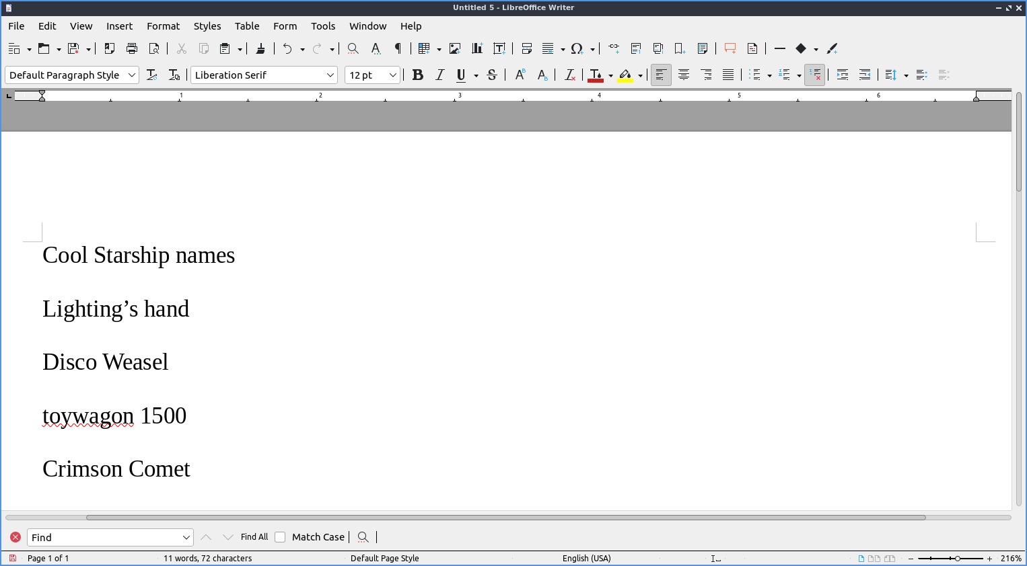The image size is (1027, 566).
Task: Insert special character omega icon
Action: tap(577, 48)
